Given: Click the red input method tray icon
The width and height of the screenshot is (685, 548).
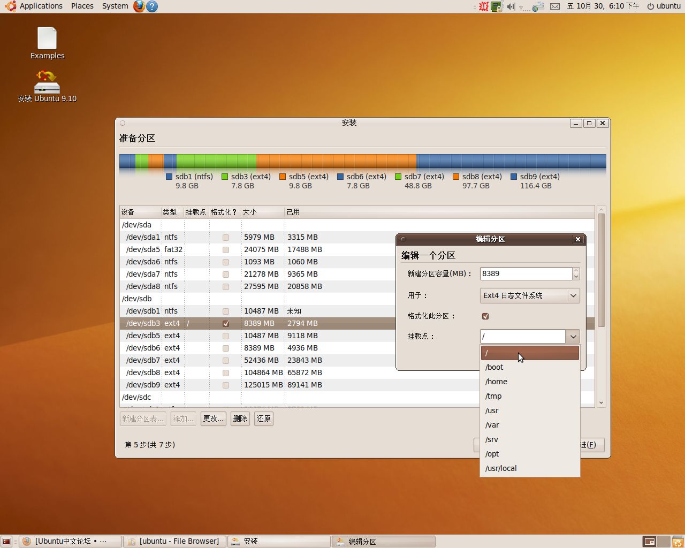Looking at the screenshot, I should coord(484,6).
